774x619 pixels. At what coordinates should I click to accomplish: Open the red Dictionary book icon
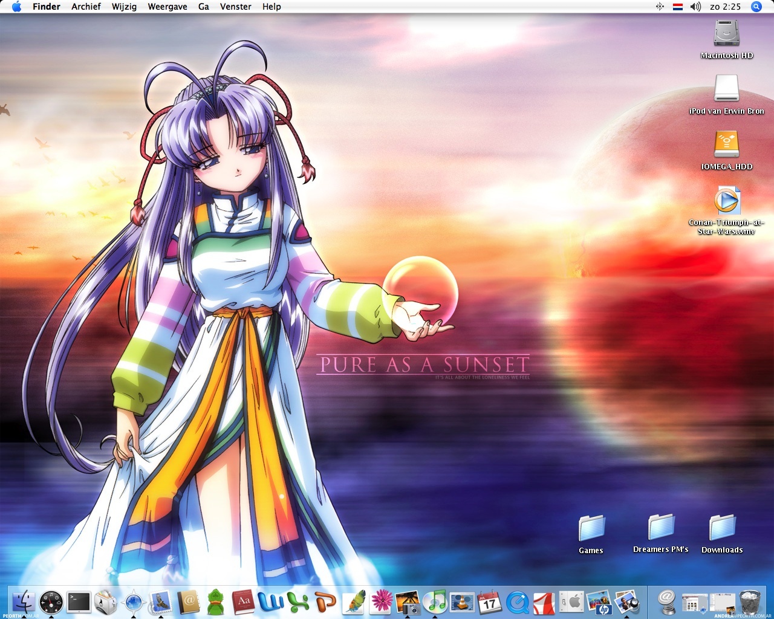pos(244,602)
